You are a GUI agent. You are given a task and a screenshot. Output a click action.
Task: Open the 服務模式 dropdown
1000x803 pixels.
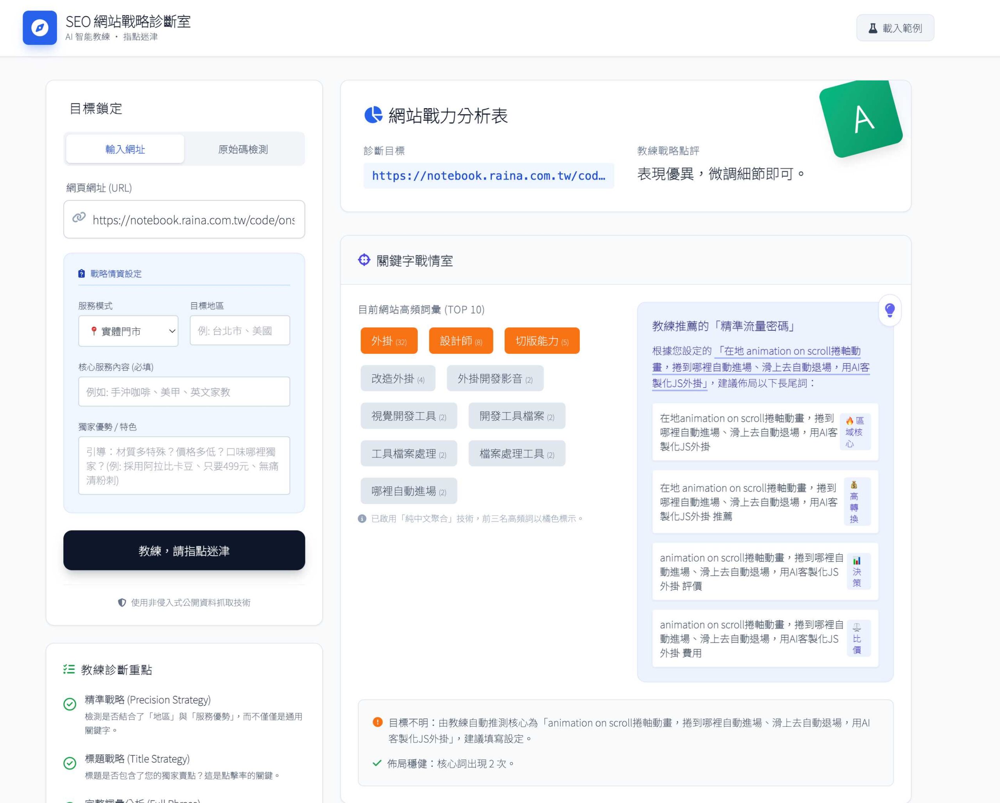point(128,331)
